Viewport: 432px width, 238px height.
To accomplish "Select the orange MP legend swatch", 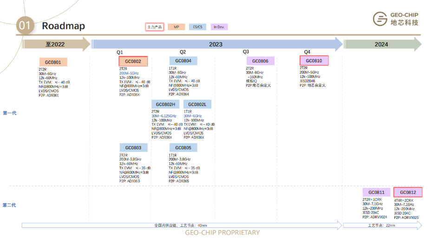I will point(176,27).
